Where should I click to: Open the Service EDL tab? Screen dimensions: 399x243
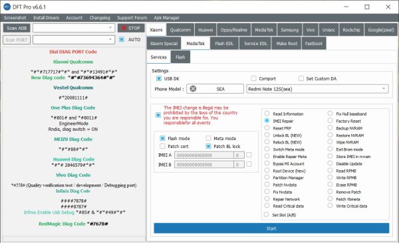pos(256,43)
